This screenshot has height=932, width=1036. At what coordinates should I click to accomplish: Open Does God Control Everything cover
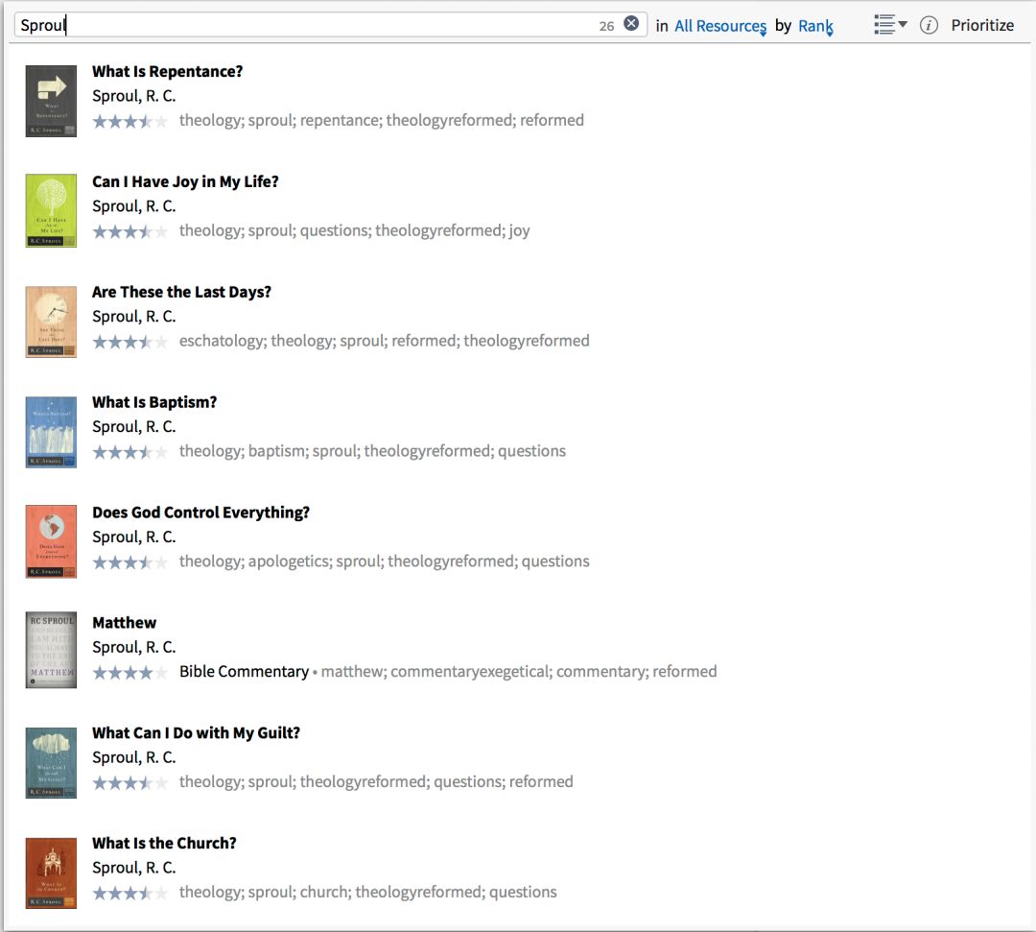tap(51, 542)
